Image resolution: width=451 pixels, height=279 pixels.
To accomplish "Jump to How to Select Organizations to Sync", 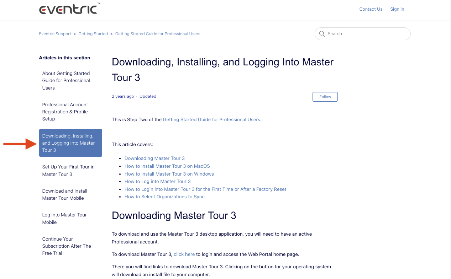I will [x=164, y=197].
